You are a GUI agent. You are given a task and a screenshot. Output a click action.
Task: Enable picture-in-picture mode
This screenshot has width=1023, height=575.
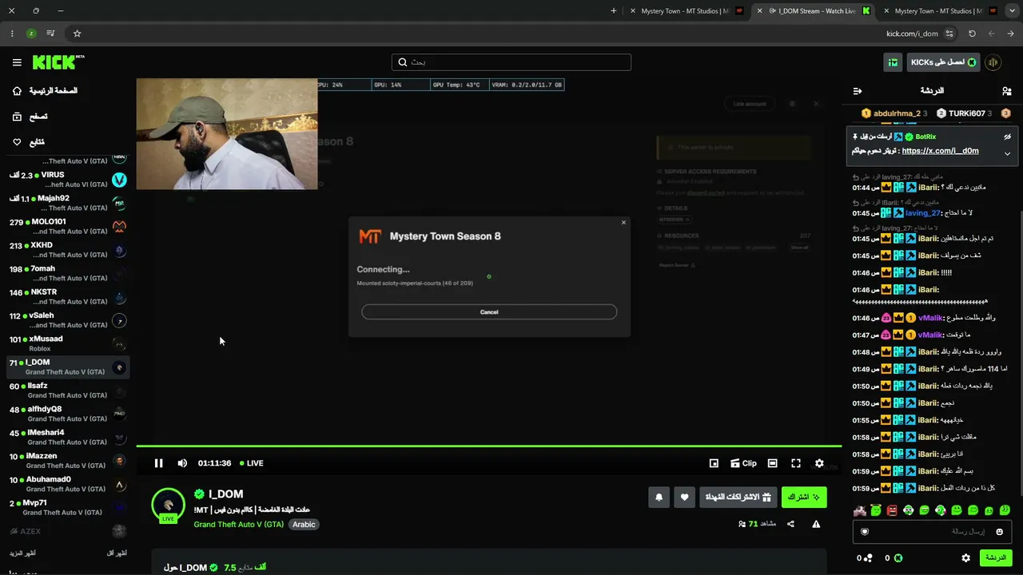coord(714,463)
